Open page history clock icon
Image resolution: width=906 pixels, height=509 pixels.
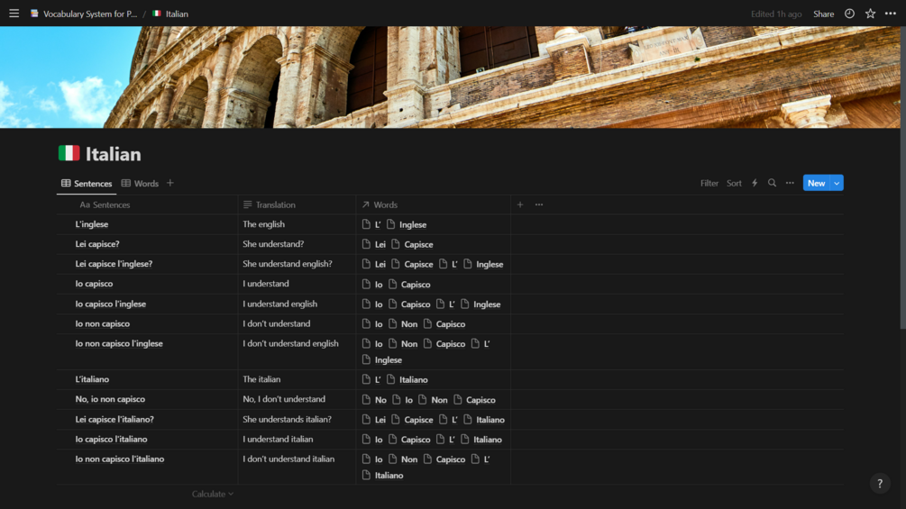click(x=849, y=14)
